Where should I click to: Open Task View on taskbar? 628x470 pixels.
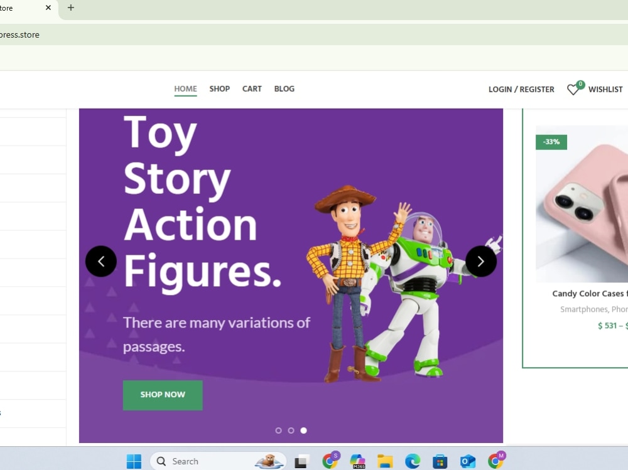(x=301, y=461)
